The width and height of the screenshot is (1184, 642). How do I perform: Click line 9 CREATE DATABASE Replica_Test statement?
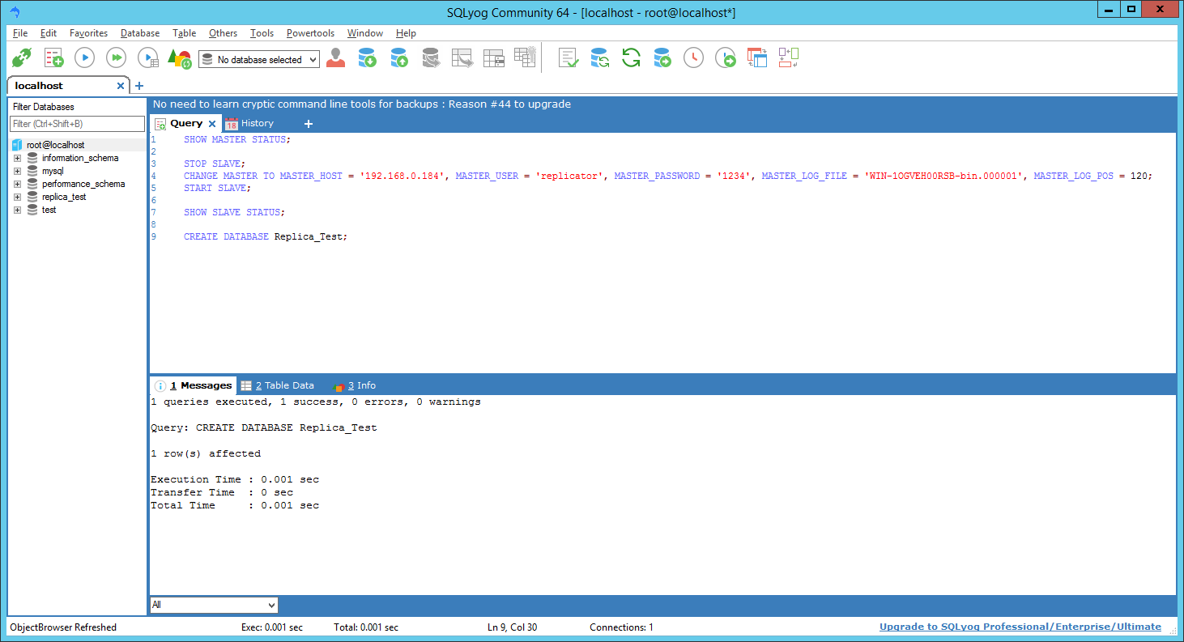point(265,236)
